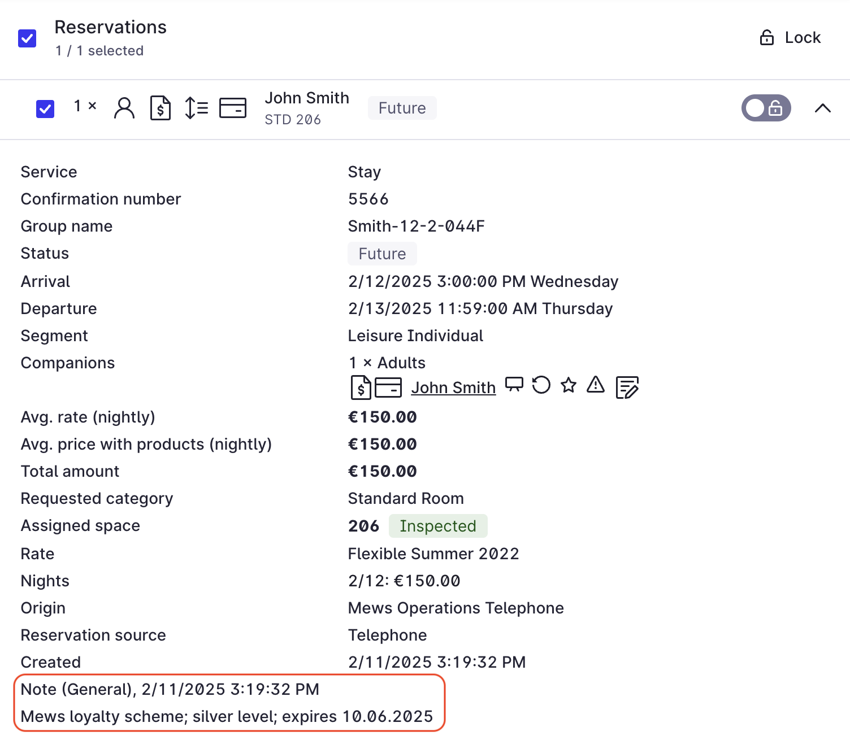Click the Future status badge in header
Viewport: 850px width, 740px height.
(x=402, y=108)
